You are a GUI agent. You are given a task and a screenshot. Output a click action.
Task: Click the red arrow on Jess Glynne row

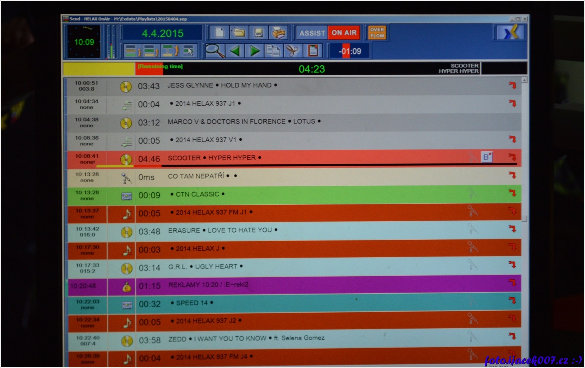pyautogui.click(x=512, y=85)
